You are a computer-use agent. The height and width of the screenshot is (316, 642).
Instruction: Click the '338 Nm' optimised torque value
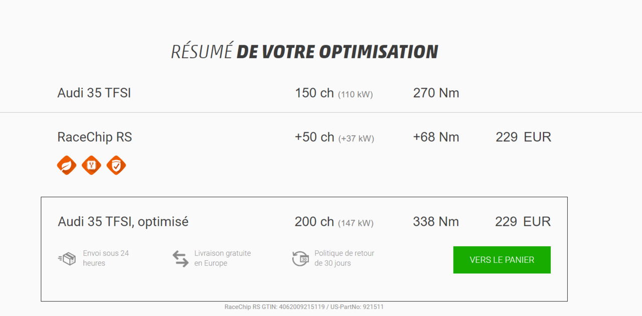(x=436, y=222)
